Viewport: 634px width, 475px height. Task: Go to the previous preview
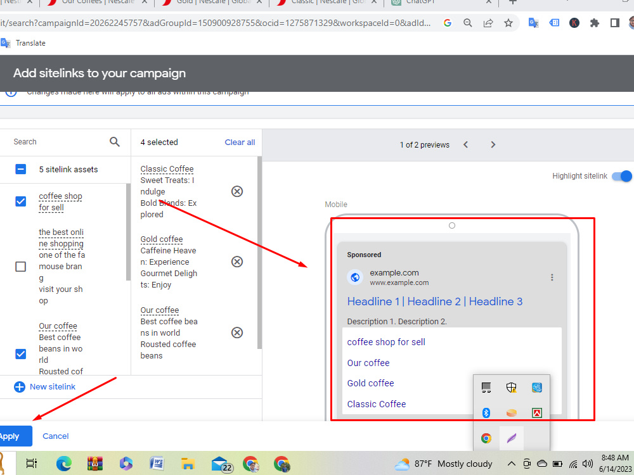coord(466,144)
